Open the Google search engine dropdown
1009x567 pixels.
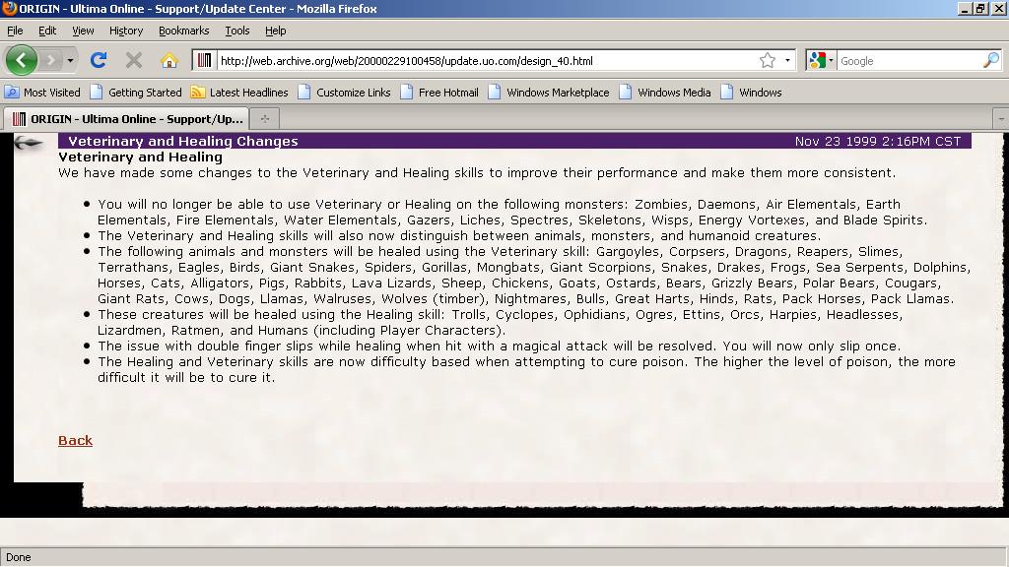tap(820, 60)
